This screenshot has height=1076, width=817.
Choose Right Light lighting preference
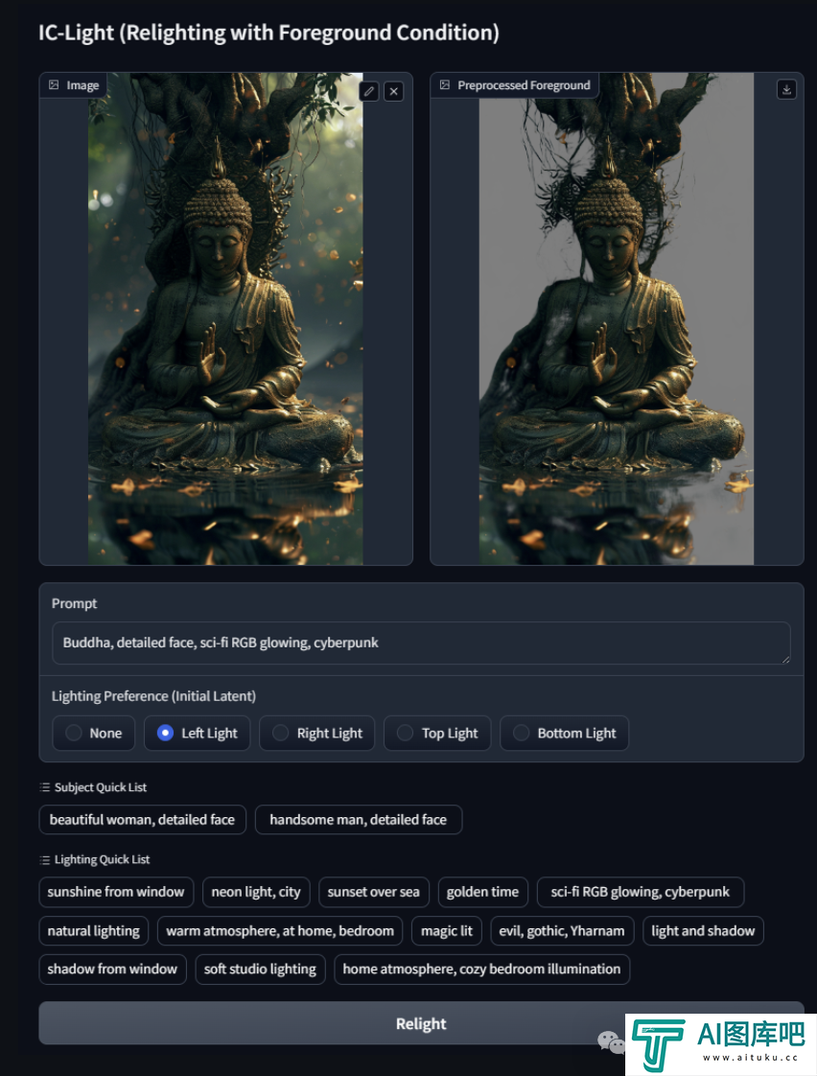[x=316, y=733]
